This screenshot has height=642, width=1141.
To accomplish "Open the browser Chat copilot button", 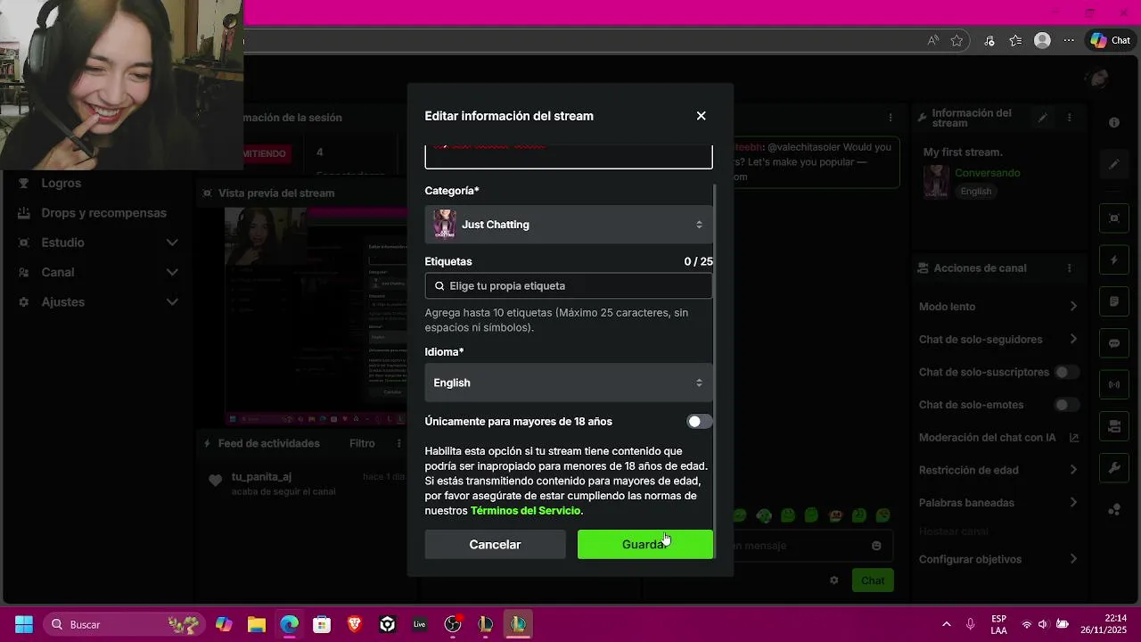I will [x=1111, y=40].
